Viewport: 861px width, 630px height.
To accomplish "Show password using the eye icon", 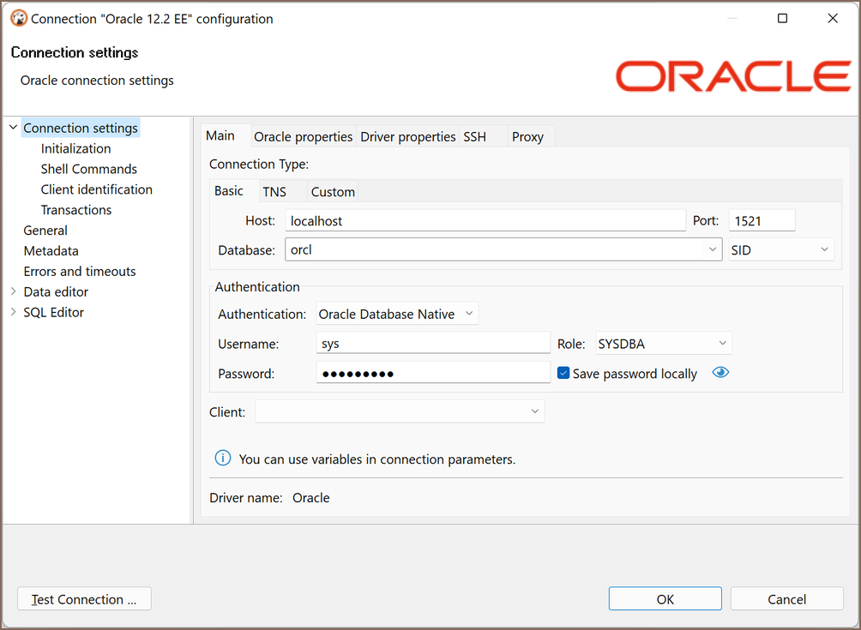I will [720, 373].
